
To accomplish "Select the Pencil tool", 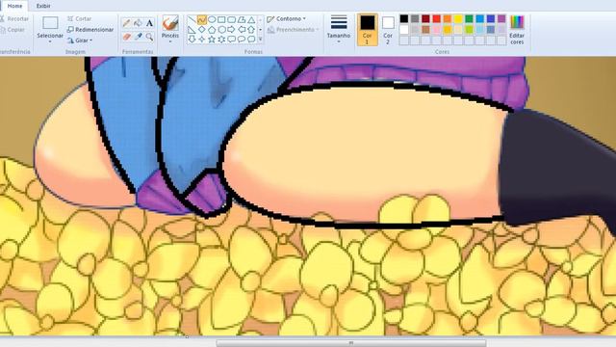I will click(126, 23).
